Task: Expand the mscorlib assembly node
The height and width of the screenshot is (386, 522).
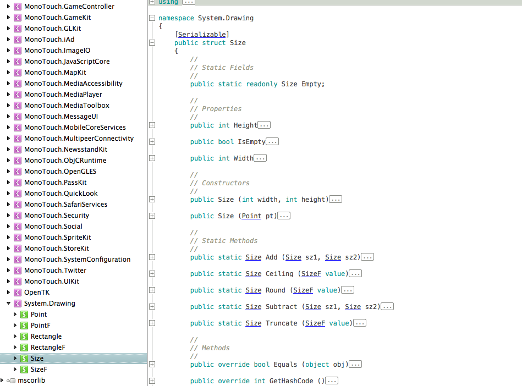Action: [2, 380]
